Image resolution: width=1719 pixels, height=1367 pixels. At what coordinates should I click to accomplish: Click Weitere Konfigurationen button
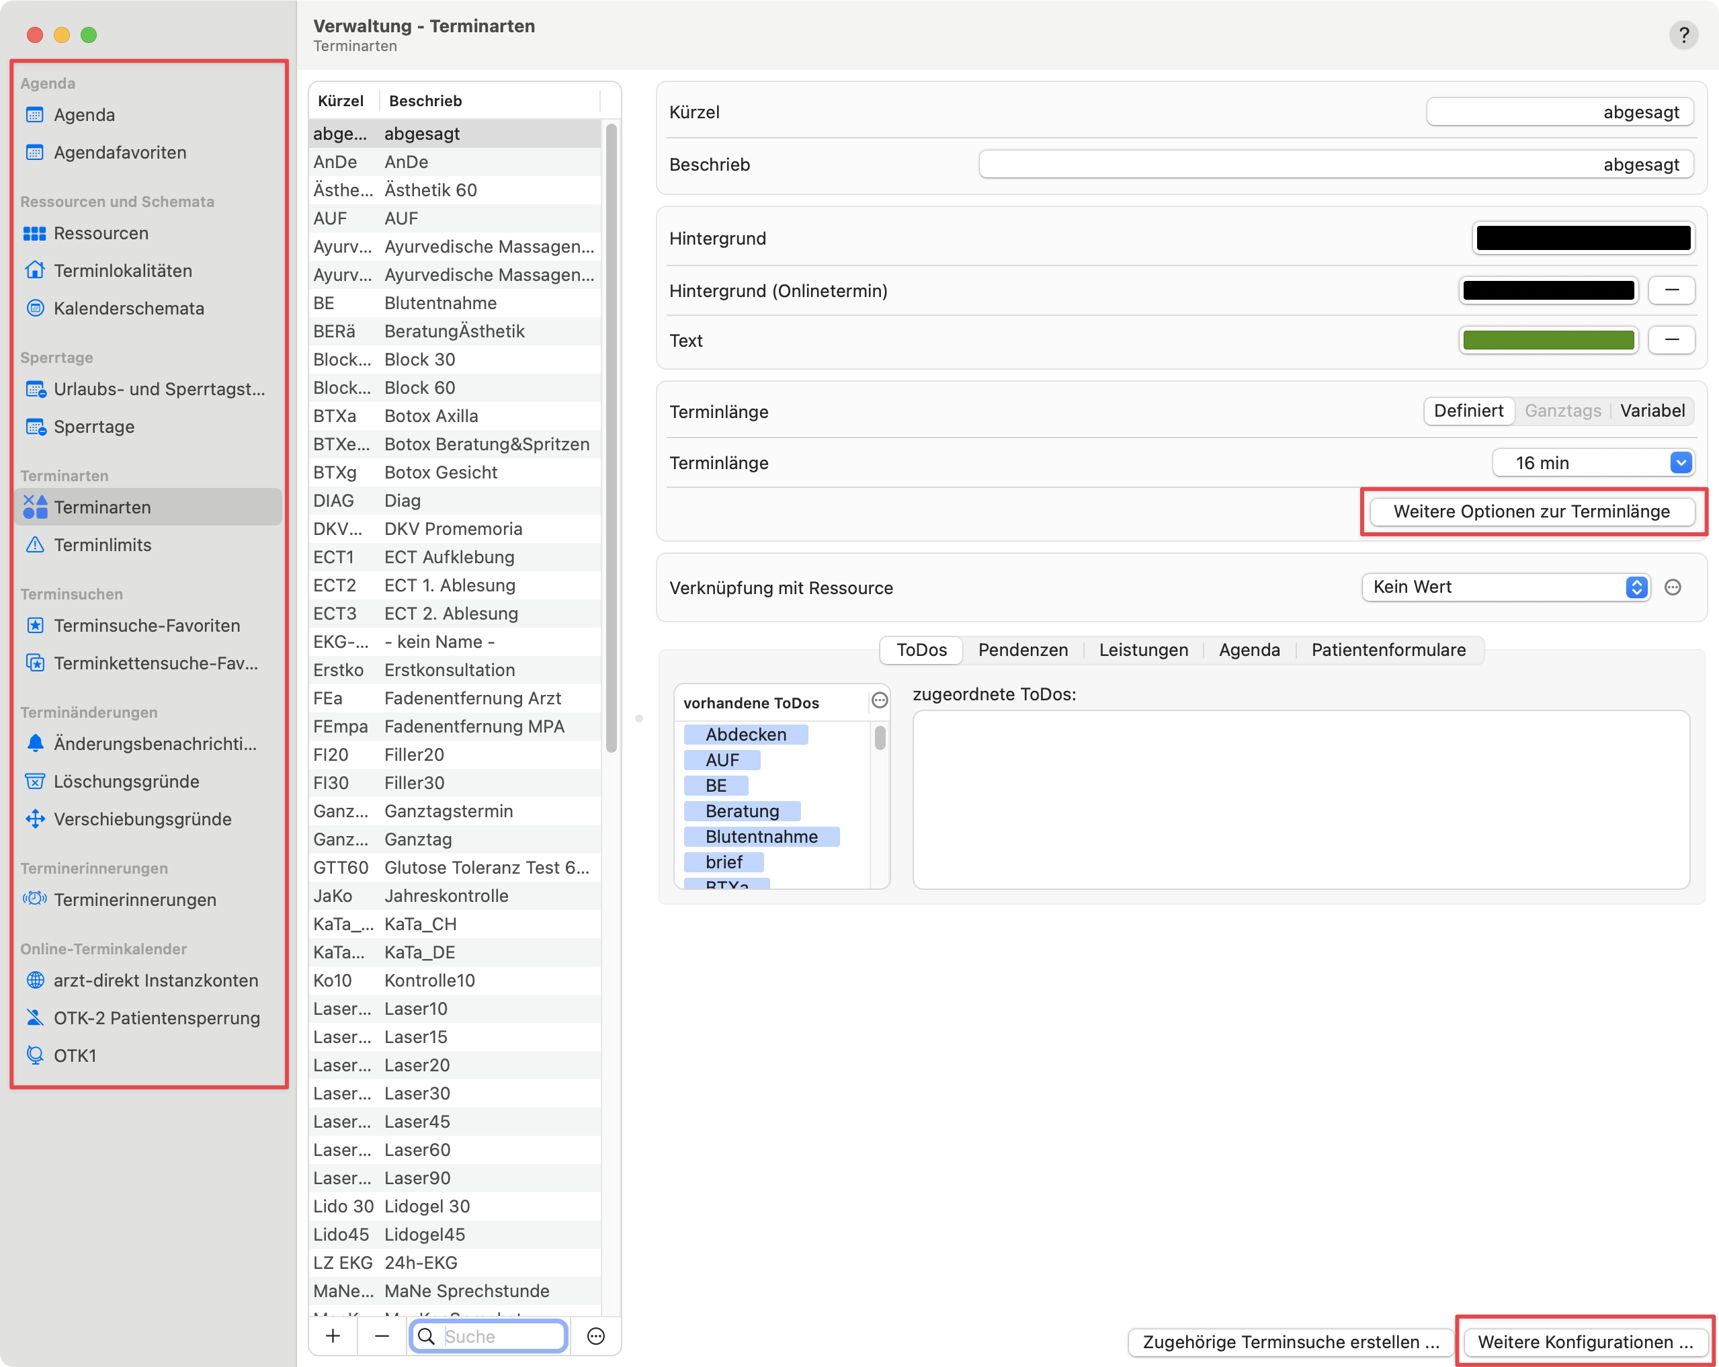click(x=1585, y=1341)
